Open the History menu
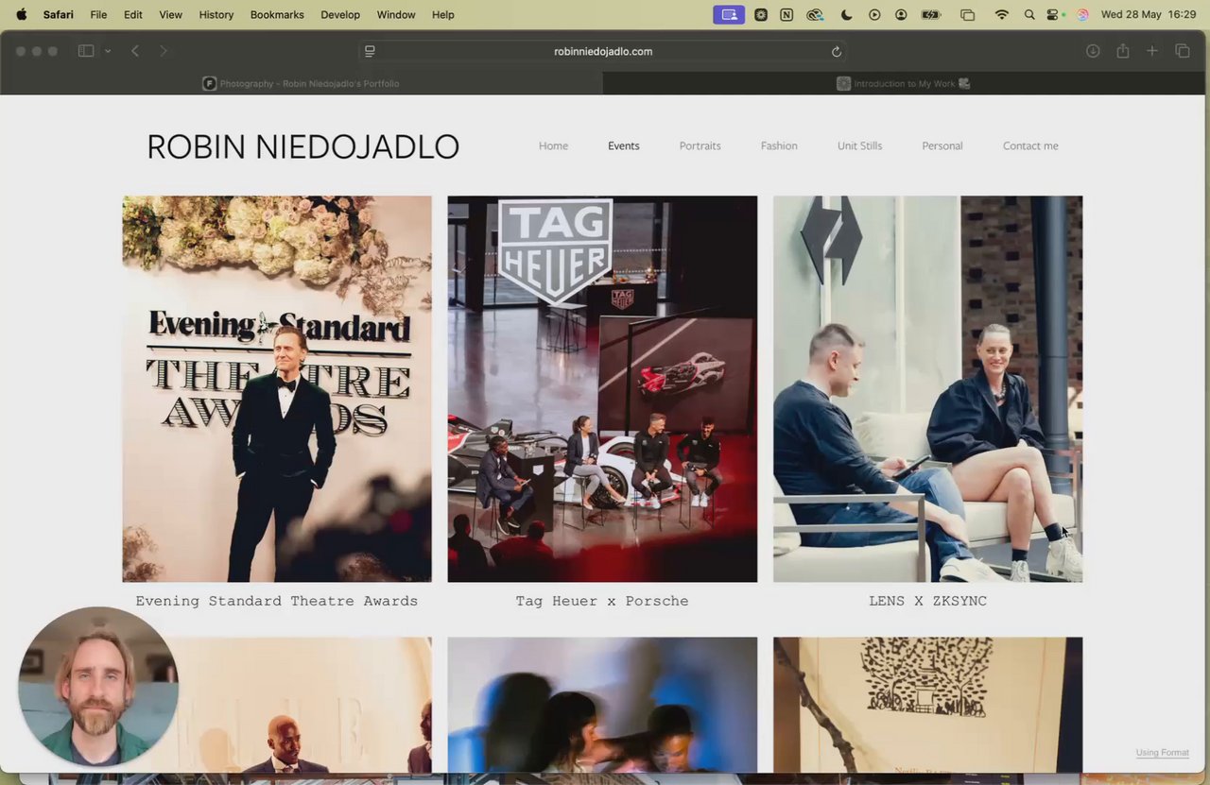The height and width of the screenshot is (785, 1210). click(216, 15)
